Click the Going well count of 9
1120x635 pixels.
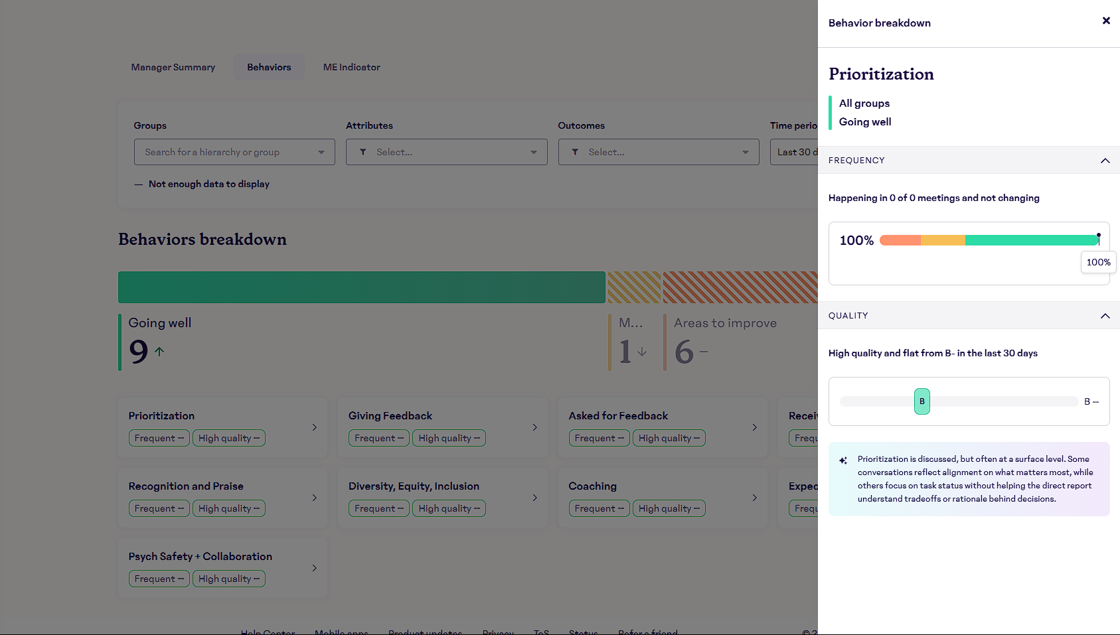point(139,352)
